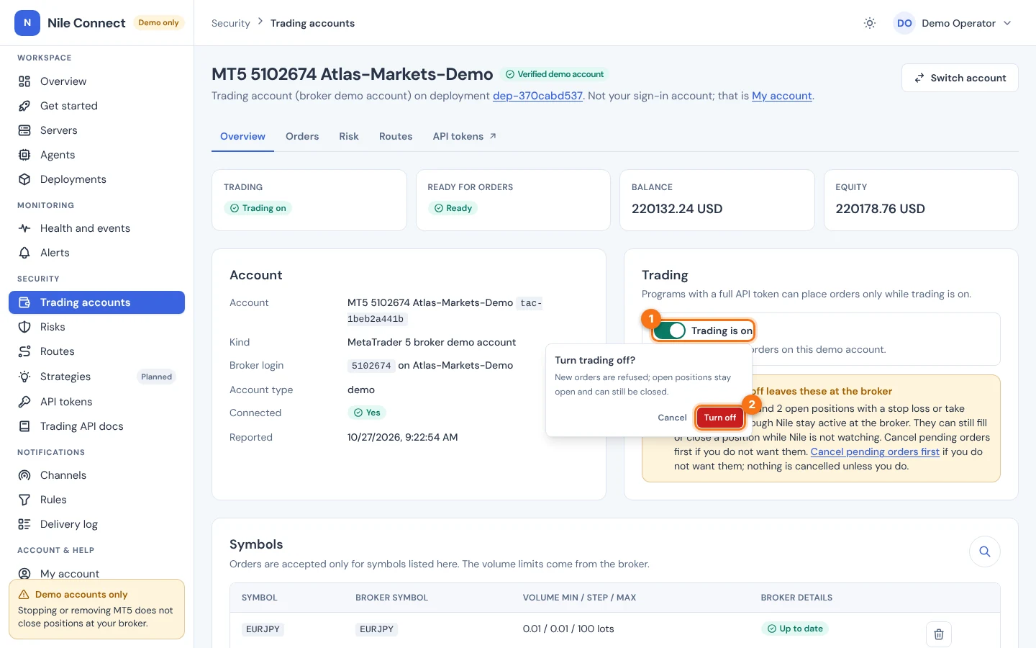
Task: Open the dep-370cabd537 deployment link
Action: (x=537, y=96)
